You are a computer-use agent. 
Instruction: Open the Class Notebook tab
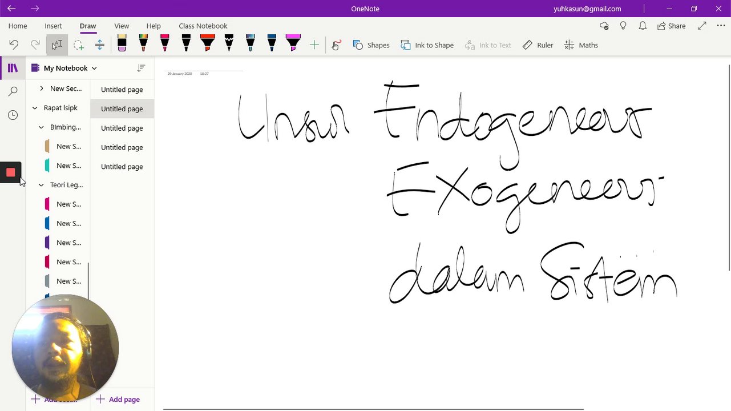click(203, 26)
